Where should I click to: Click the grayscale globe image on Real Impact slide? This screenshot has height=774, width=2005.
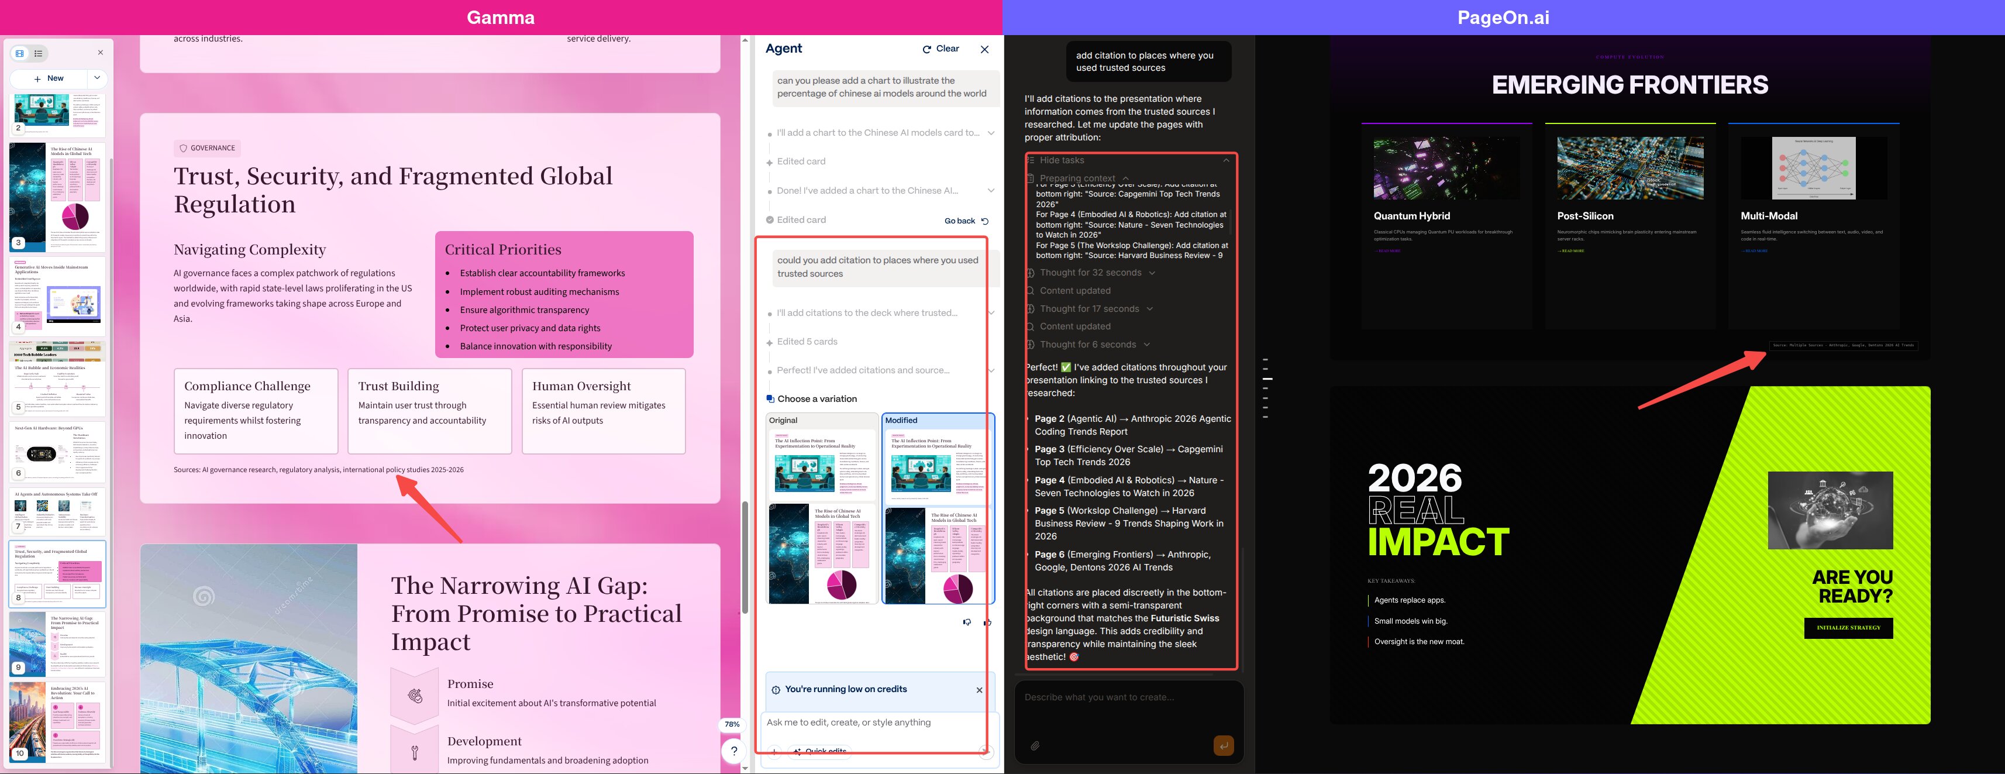click(1831, 510)
